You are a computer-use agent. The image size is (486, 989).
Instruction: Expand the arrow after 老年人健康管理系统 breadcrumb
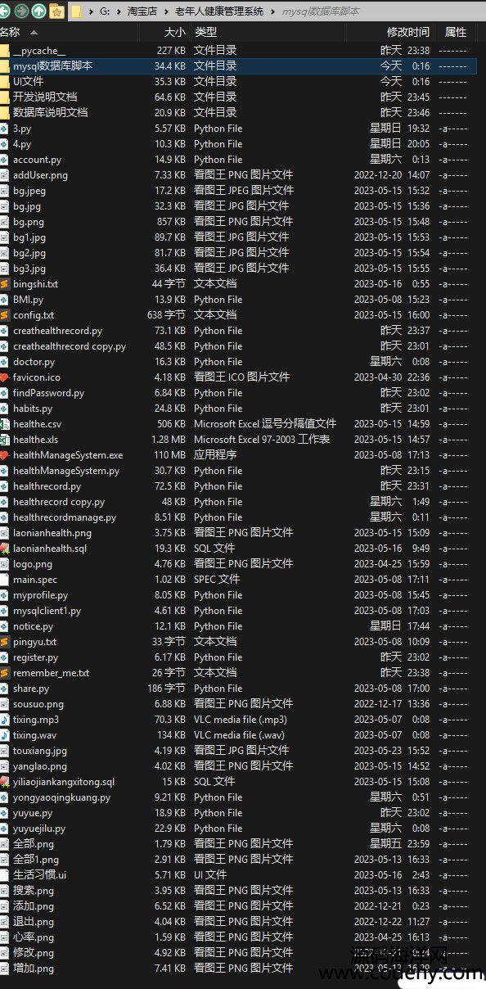[272, 11]
